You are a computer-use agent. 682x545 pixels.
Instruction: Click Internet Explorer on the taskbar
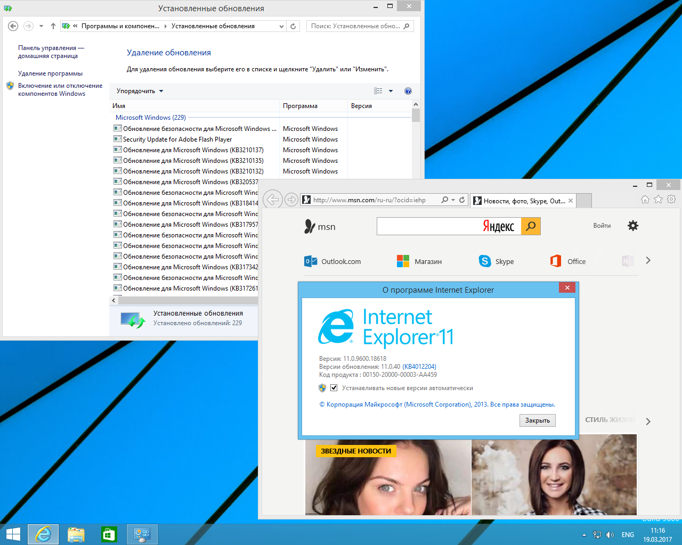point(43,534)
